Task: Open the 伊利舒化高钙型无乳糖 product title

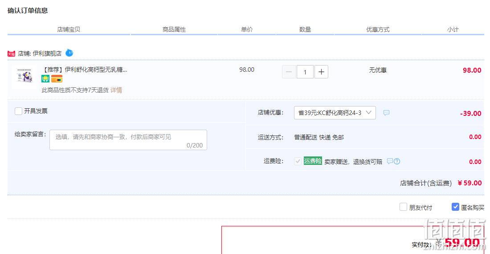Action: (x=85, y=70)
